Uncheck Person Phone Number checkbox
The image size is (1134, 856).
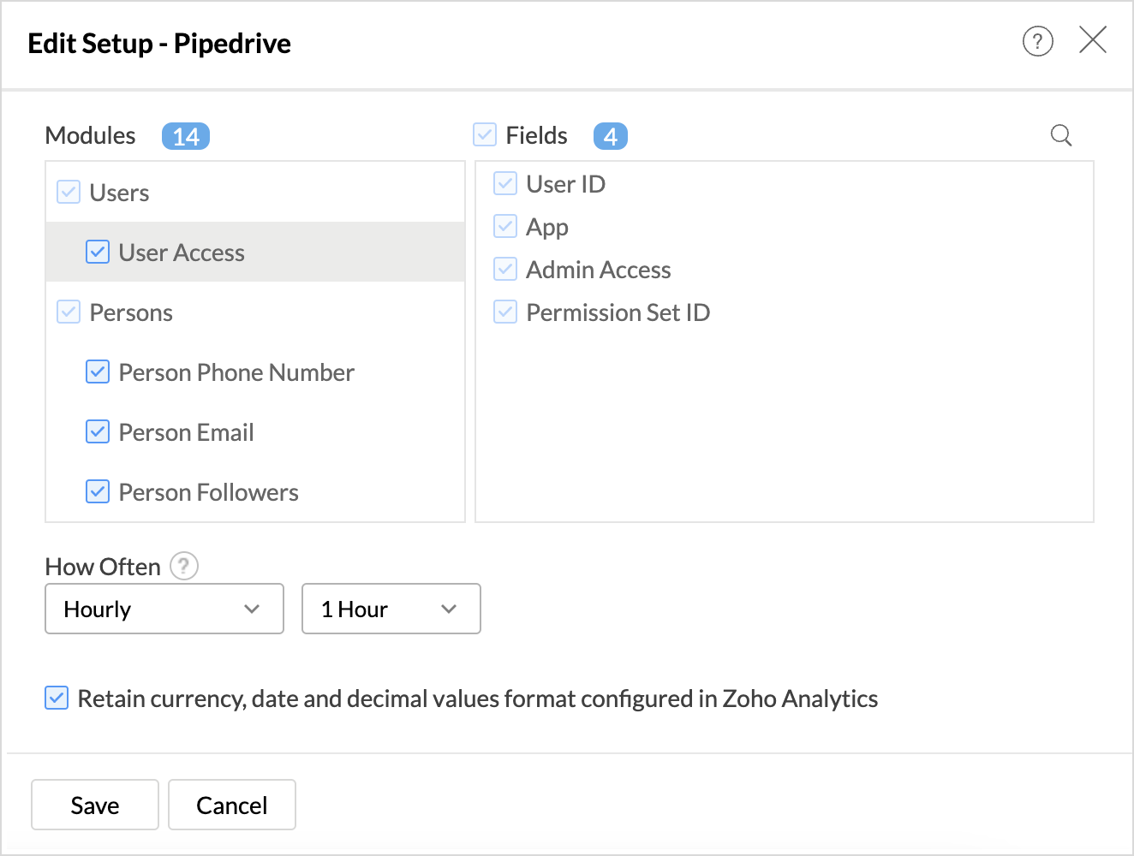tap(98, 372)
